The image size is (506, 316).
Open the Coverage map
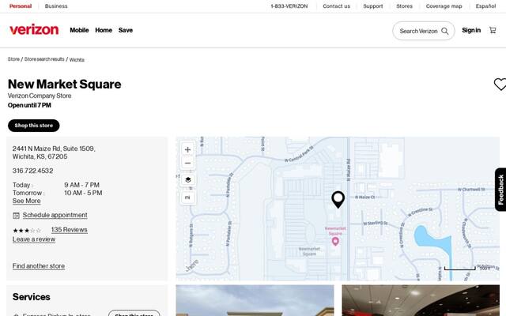(444, 6)
